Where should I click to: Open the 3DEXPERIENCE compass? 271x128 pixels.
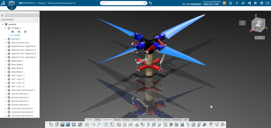point(12,5)
